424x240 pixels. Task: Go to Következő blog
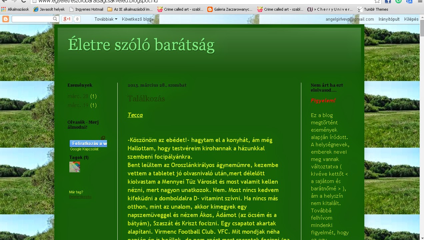(x=138, y=19)
